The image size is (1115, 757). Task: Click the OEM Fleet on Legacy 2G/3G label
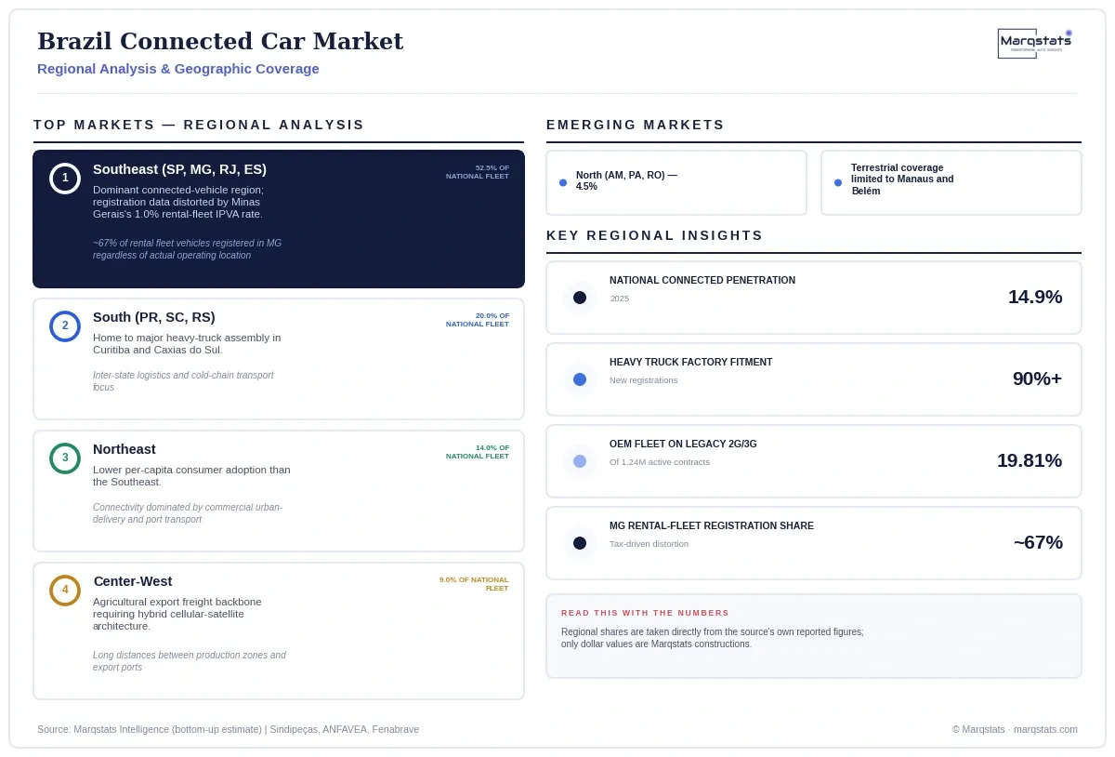(683, 444)
